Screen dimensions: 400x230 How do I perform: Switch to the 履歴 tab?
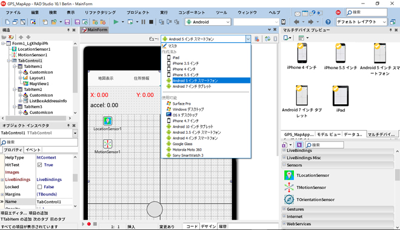[x=222, y=226]
